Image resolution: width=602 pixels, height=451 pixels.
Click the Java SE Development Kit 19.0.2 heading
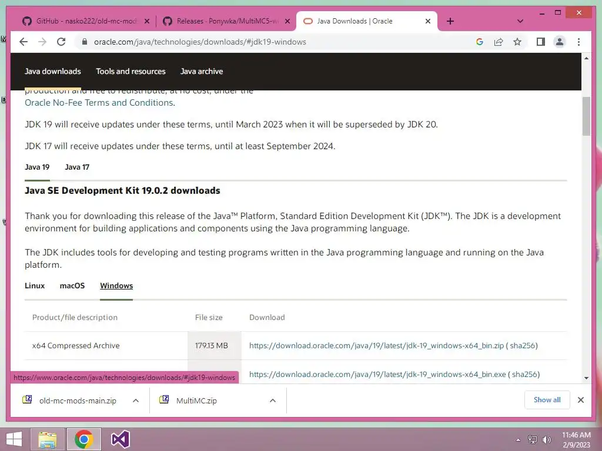click(122, 191)
